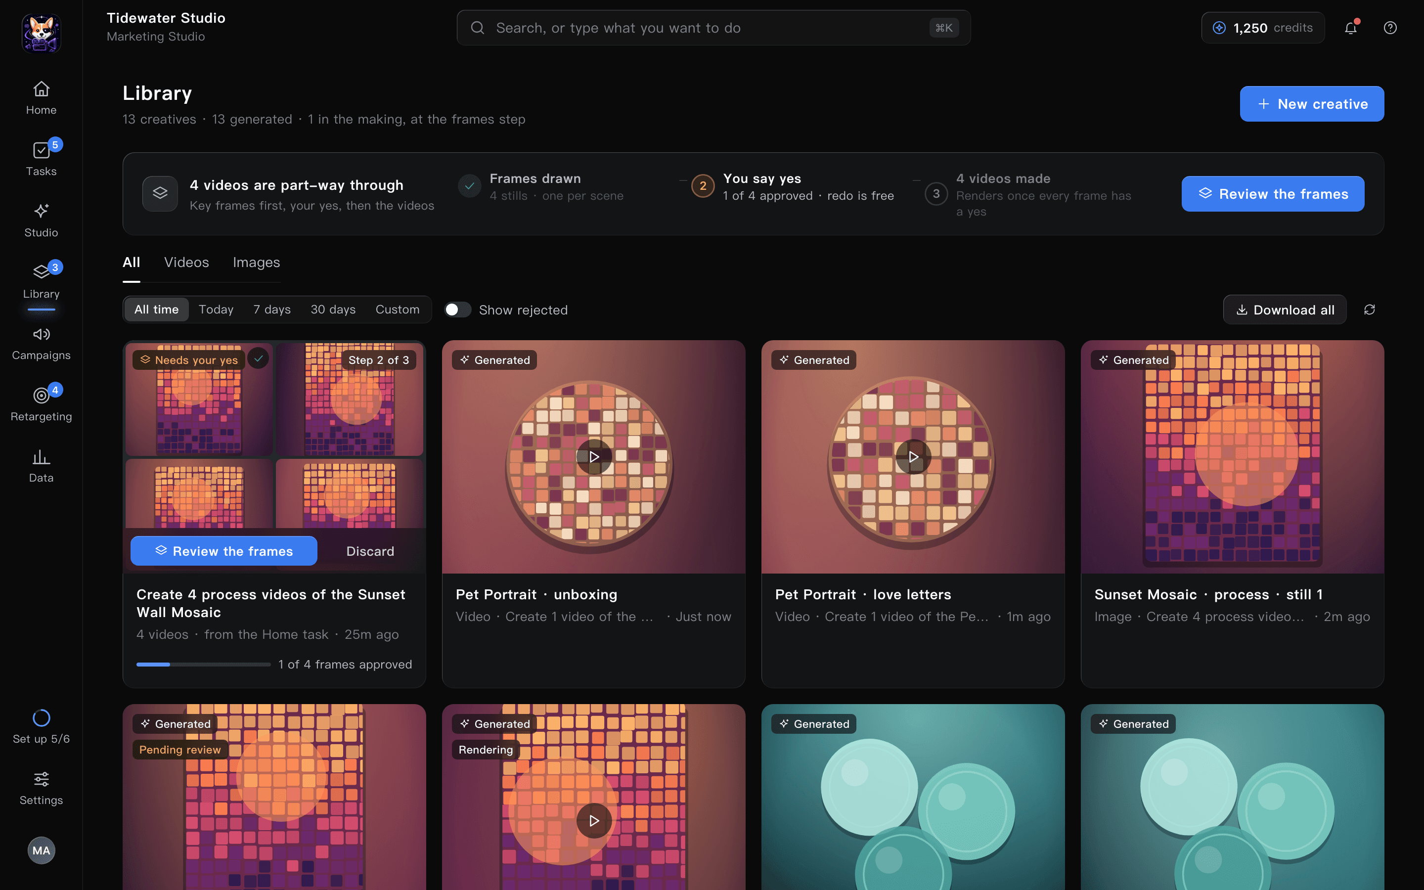
Task: Click the Tidewater Studio corgi logo
Action: pyautogui.click(x=41, y=33)
